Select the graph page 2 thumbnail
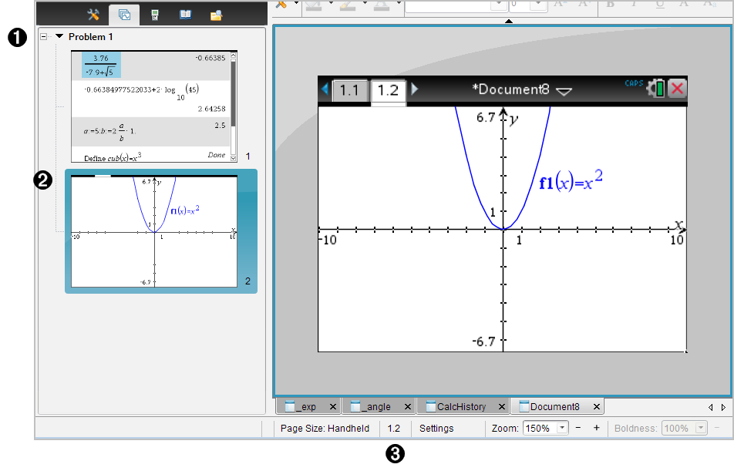 (x=154, y=231)
